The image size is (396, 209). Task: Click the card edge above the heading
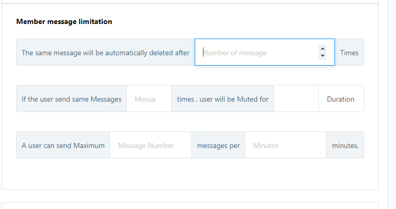tap(190, 4)
